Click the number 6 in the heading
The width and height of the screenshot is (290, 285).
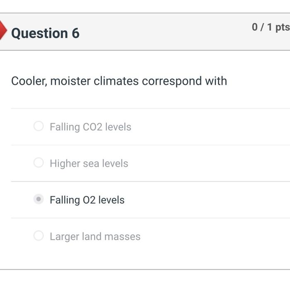tap(75, 33)
